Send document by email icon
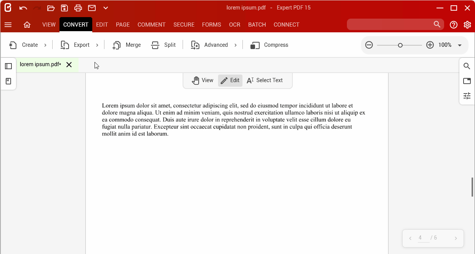The width and height of the screenshot is (475, 254). point(92,8)
